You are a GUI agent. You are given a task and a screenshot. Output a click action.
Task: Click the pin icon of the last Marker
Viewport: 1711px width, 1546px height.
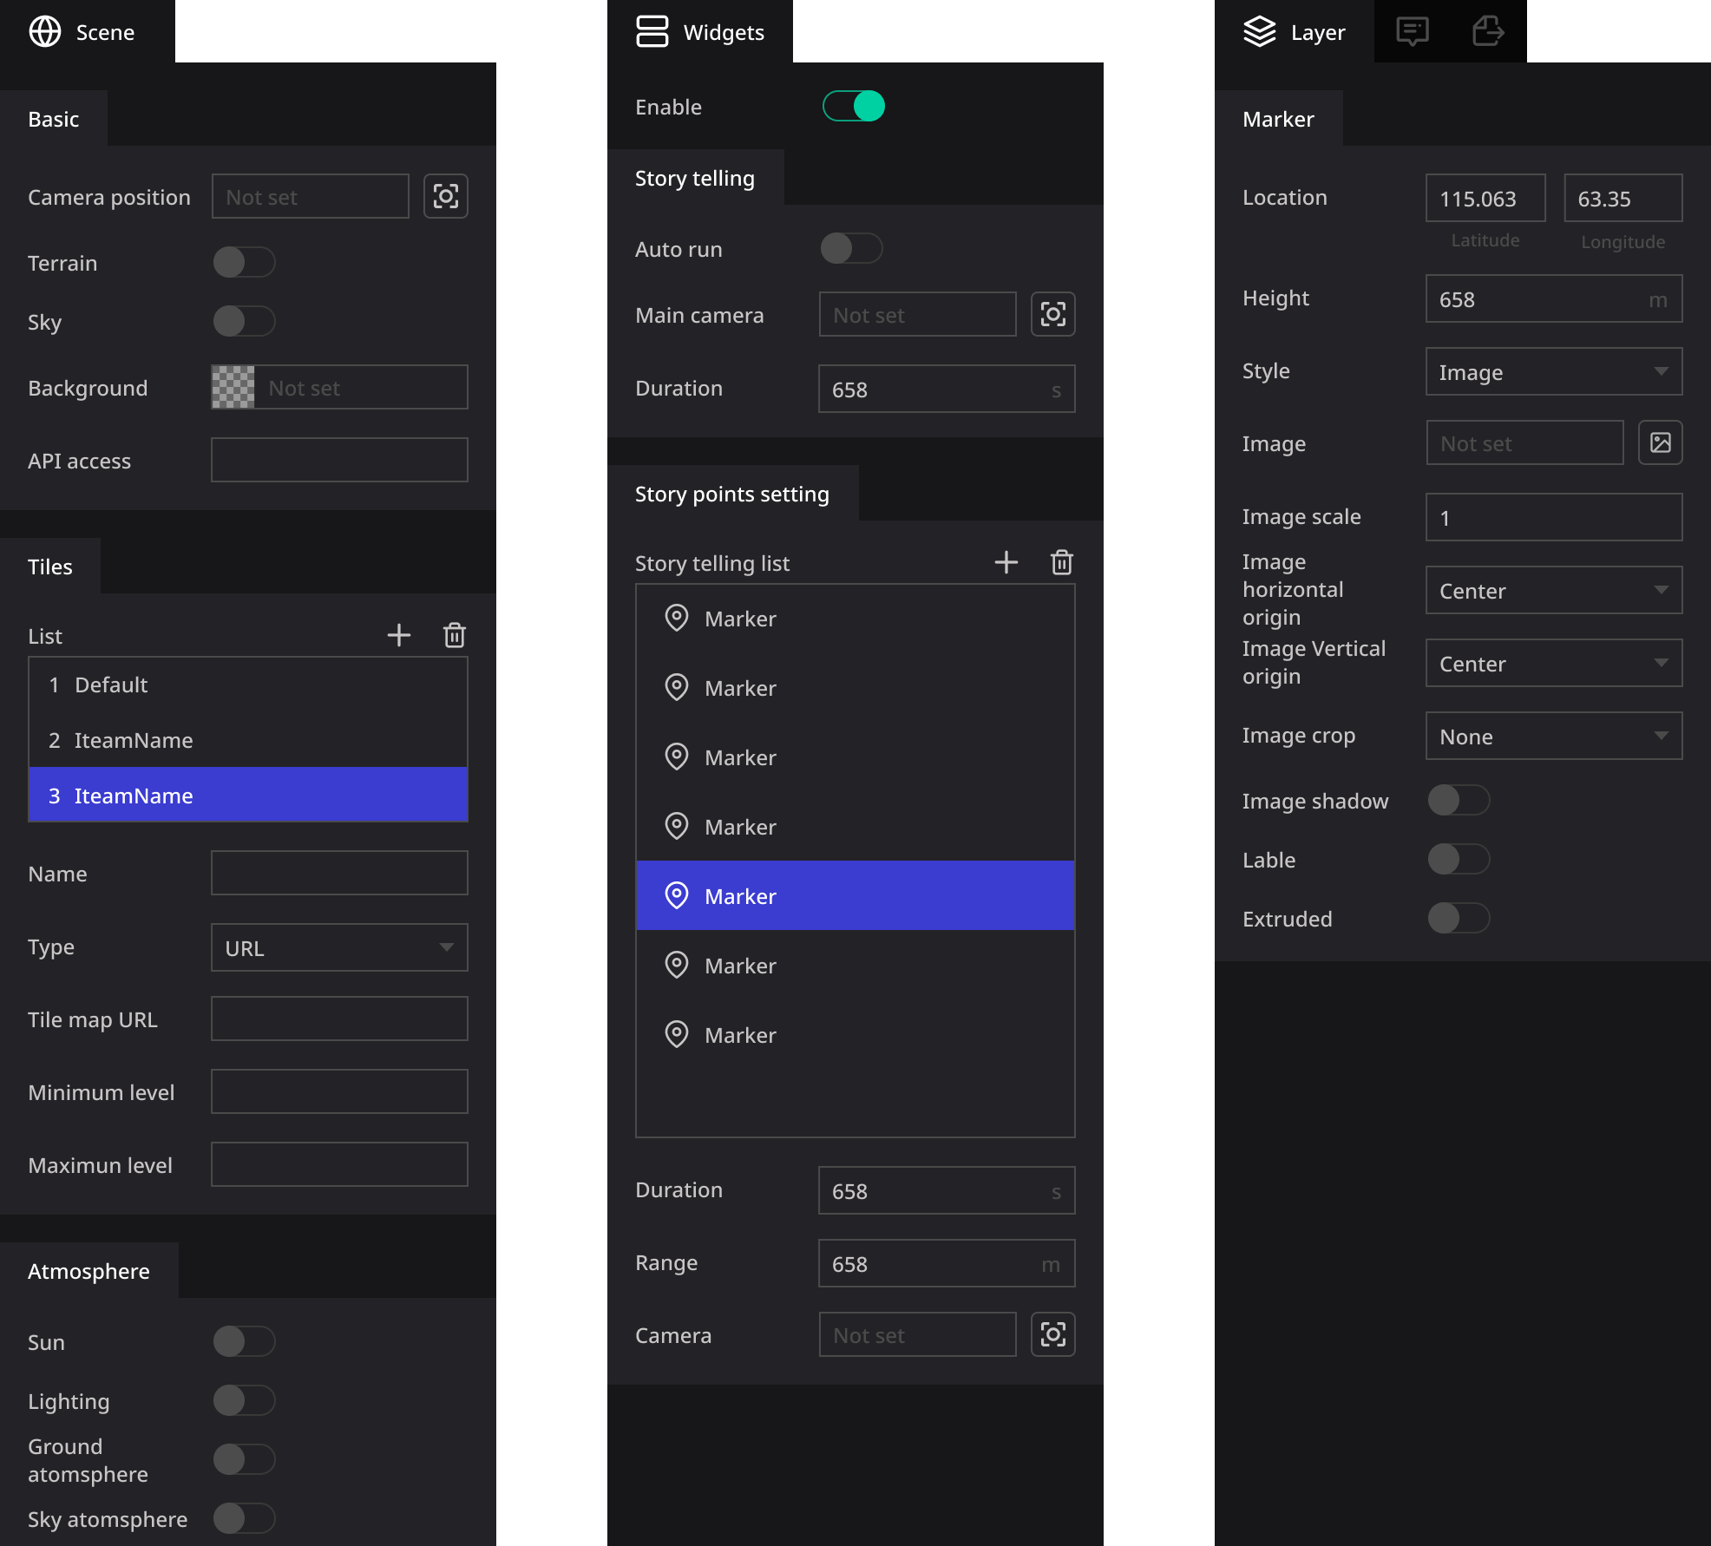tap(677, 1034)
